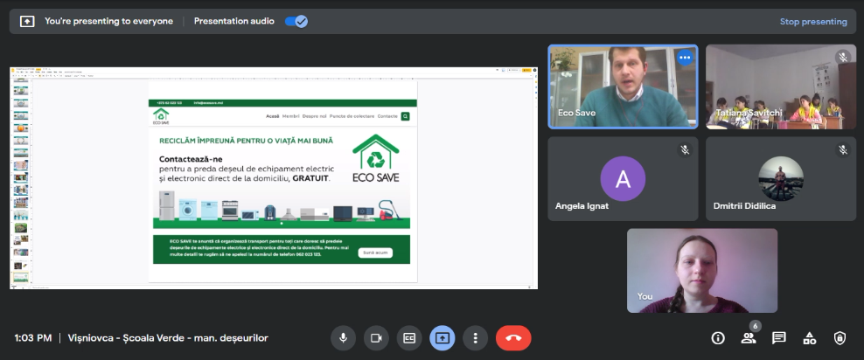
Task: Toggle the Presentation audio switch
Action: click(x=296, y=22)
